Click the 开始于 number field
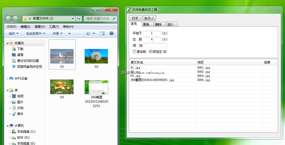285x145 pixels. coord(152,33)
